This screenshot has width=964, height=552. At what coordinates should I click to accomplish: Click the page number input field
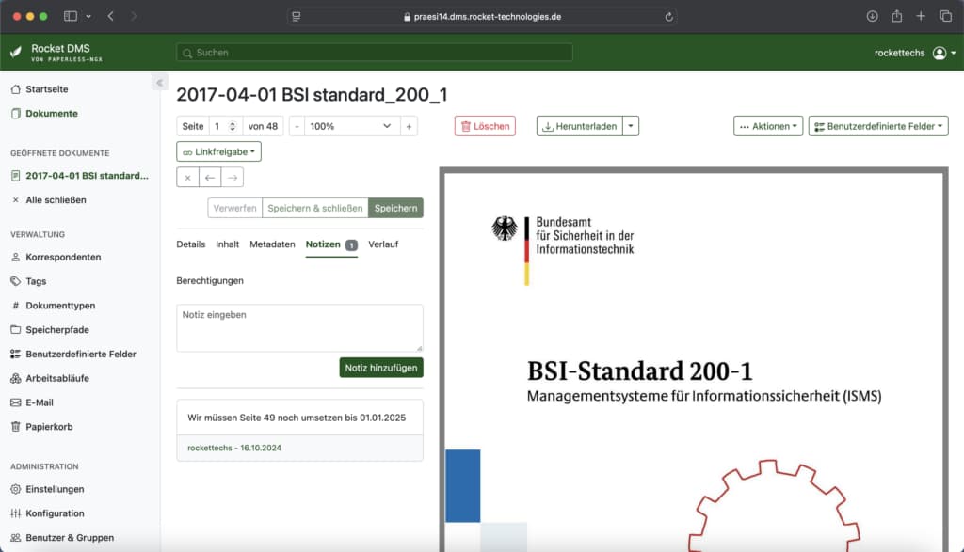(225, 127)
